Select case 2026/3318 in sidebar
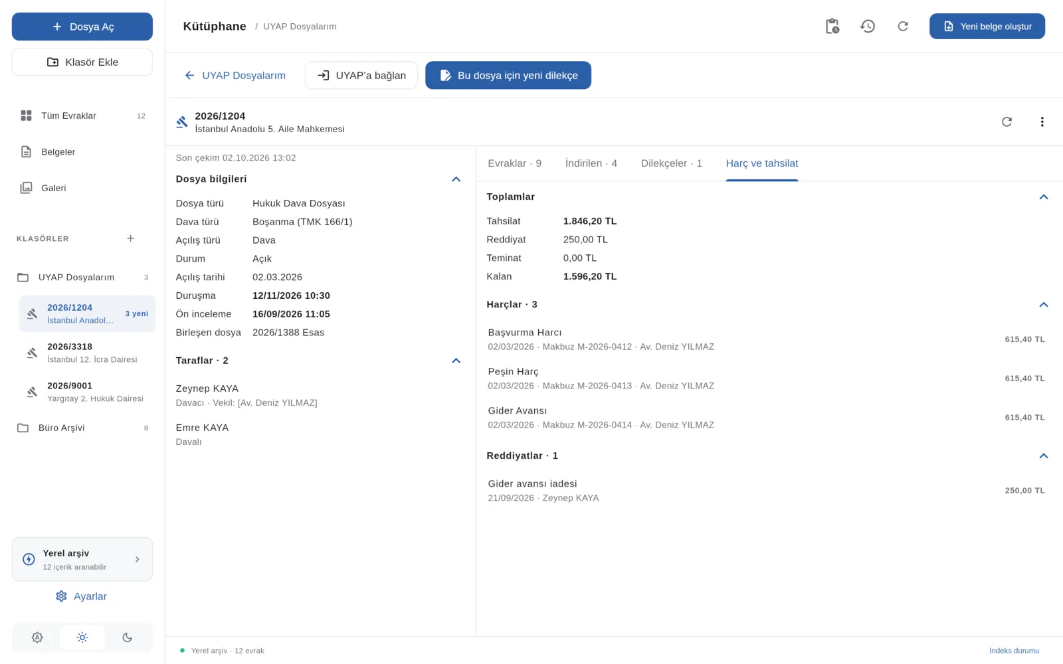Screen dimensions: 1063x664 pyautogui.click(x=87, y=353)
